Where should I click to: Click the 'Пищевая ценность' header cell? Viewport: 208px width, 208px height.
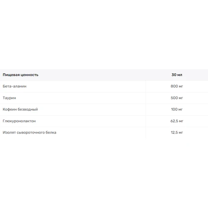(x=20, y=75)
